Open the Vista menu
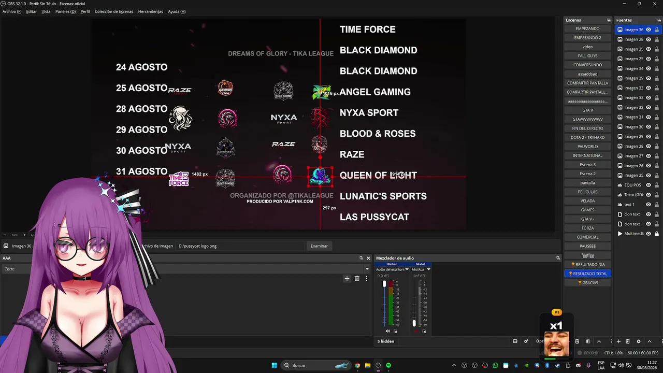 pos(46,11)
